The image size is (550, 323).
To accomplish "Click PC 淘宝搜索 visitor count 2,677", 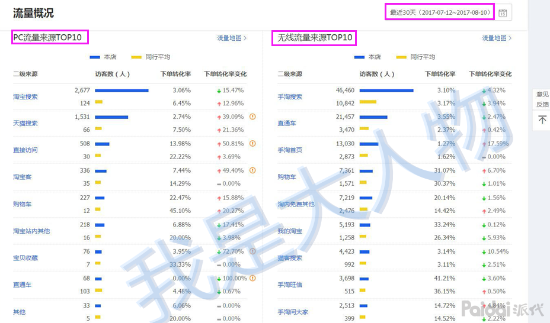I will 82,91.
